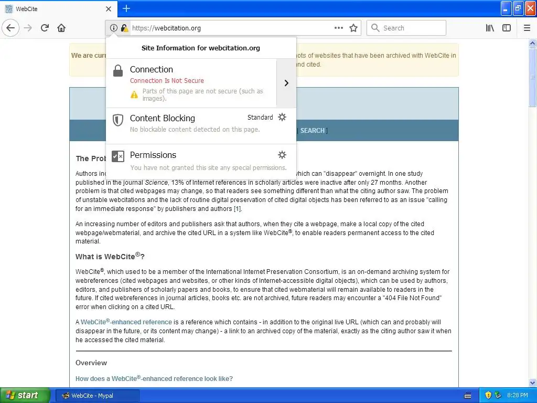Click the keyboard icon in the taskbar

point(467,396)
